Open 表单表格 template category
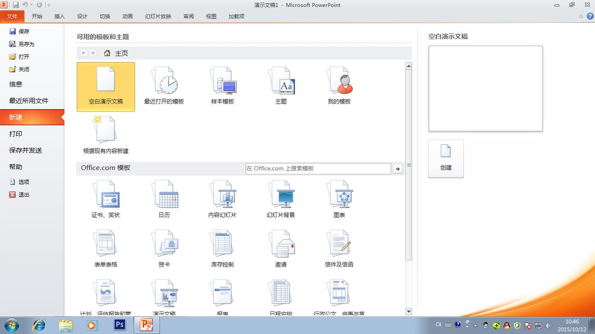This screenshot has height=334, width=595. (106, 249)
